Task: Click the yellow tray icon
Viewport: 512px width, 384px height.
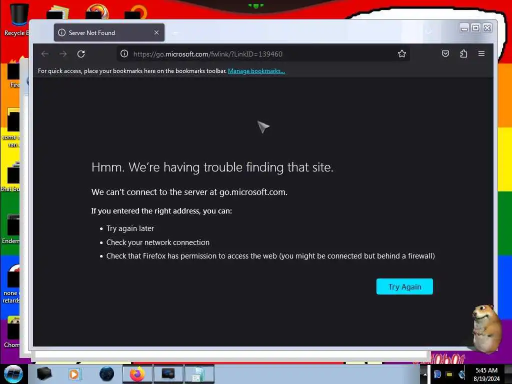Action: (449, 374)
